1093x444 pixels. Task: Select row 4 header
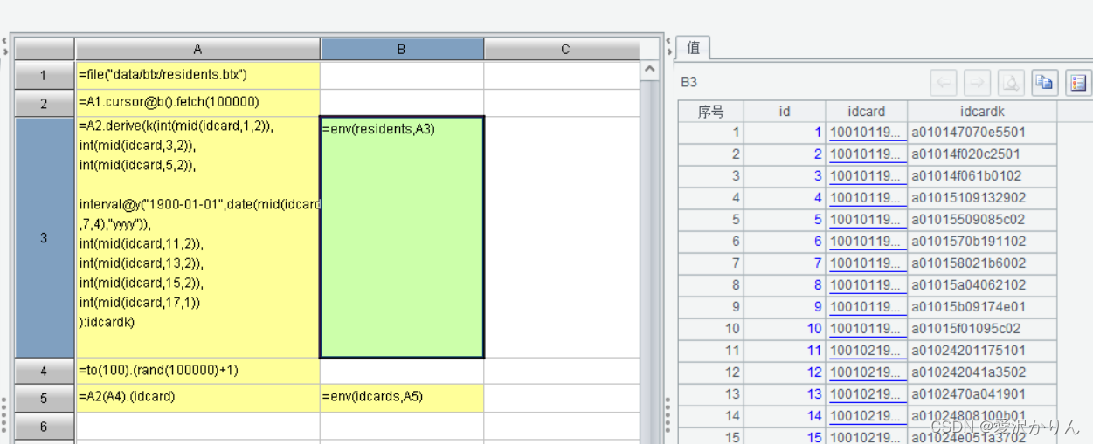[45, 372]
